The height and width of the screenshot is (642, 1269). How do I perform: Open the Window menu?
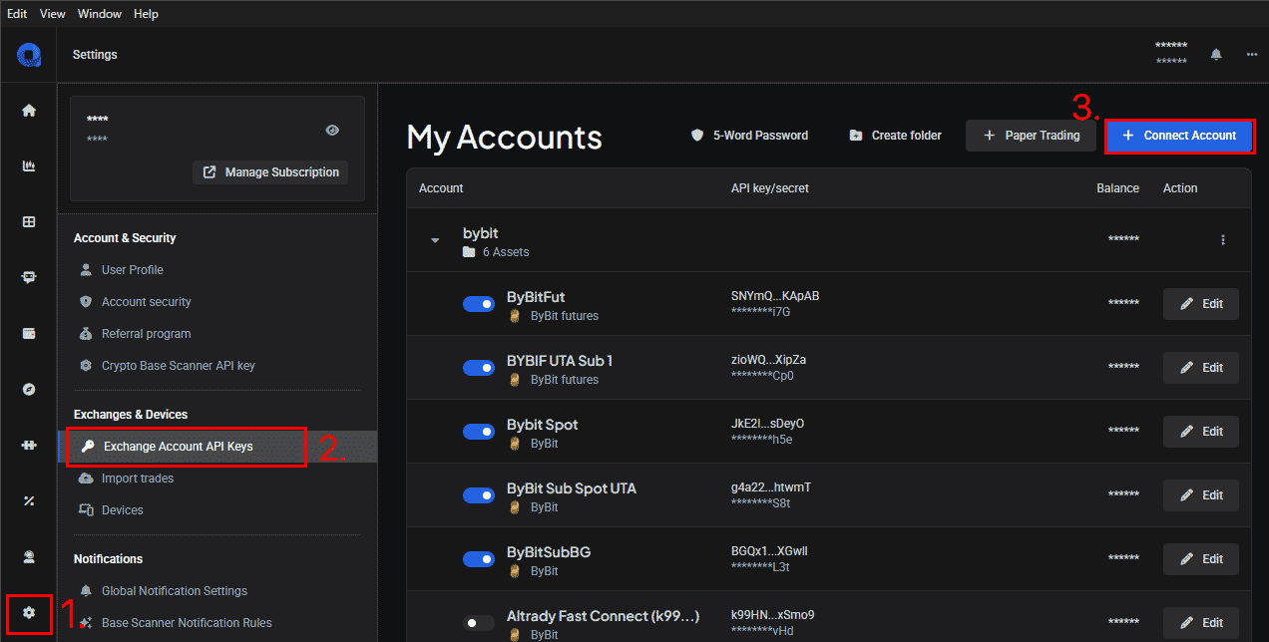[99, 14]
